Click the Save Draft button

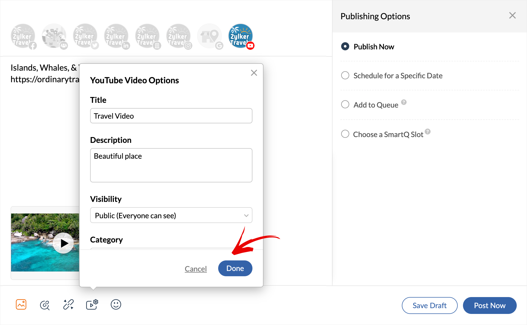[x=429, y=305]
